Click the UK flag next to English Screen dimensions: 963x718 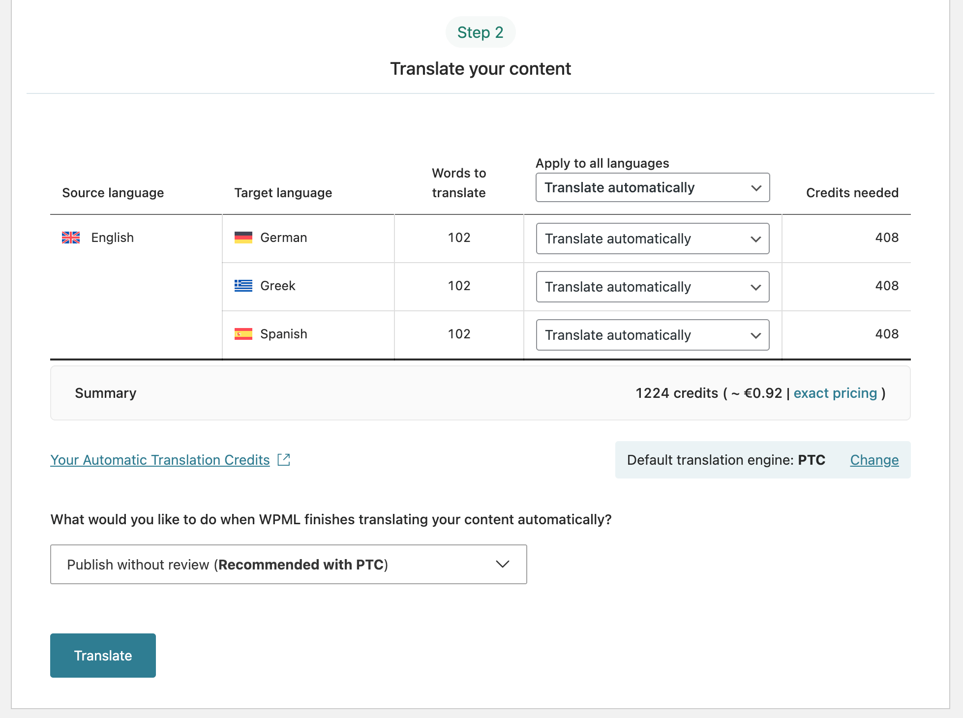click(x=71, y=238)
